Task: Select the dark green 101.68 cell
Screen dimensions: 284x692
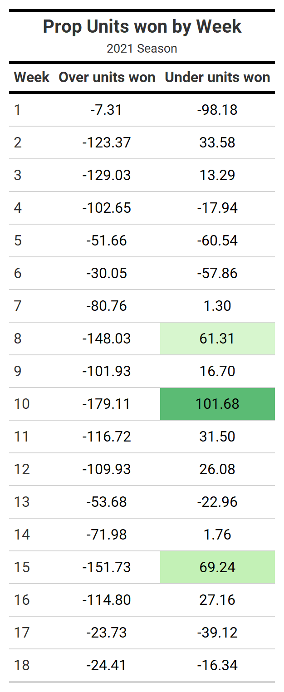Action: click(217, 404)
